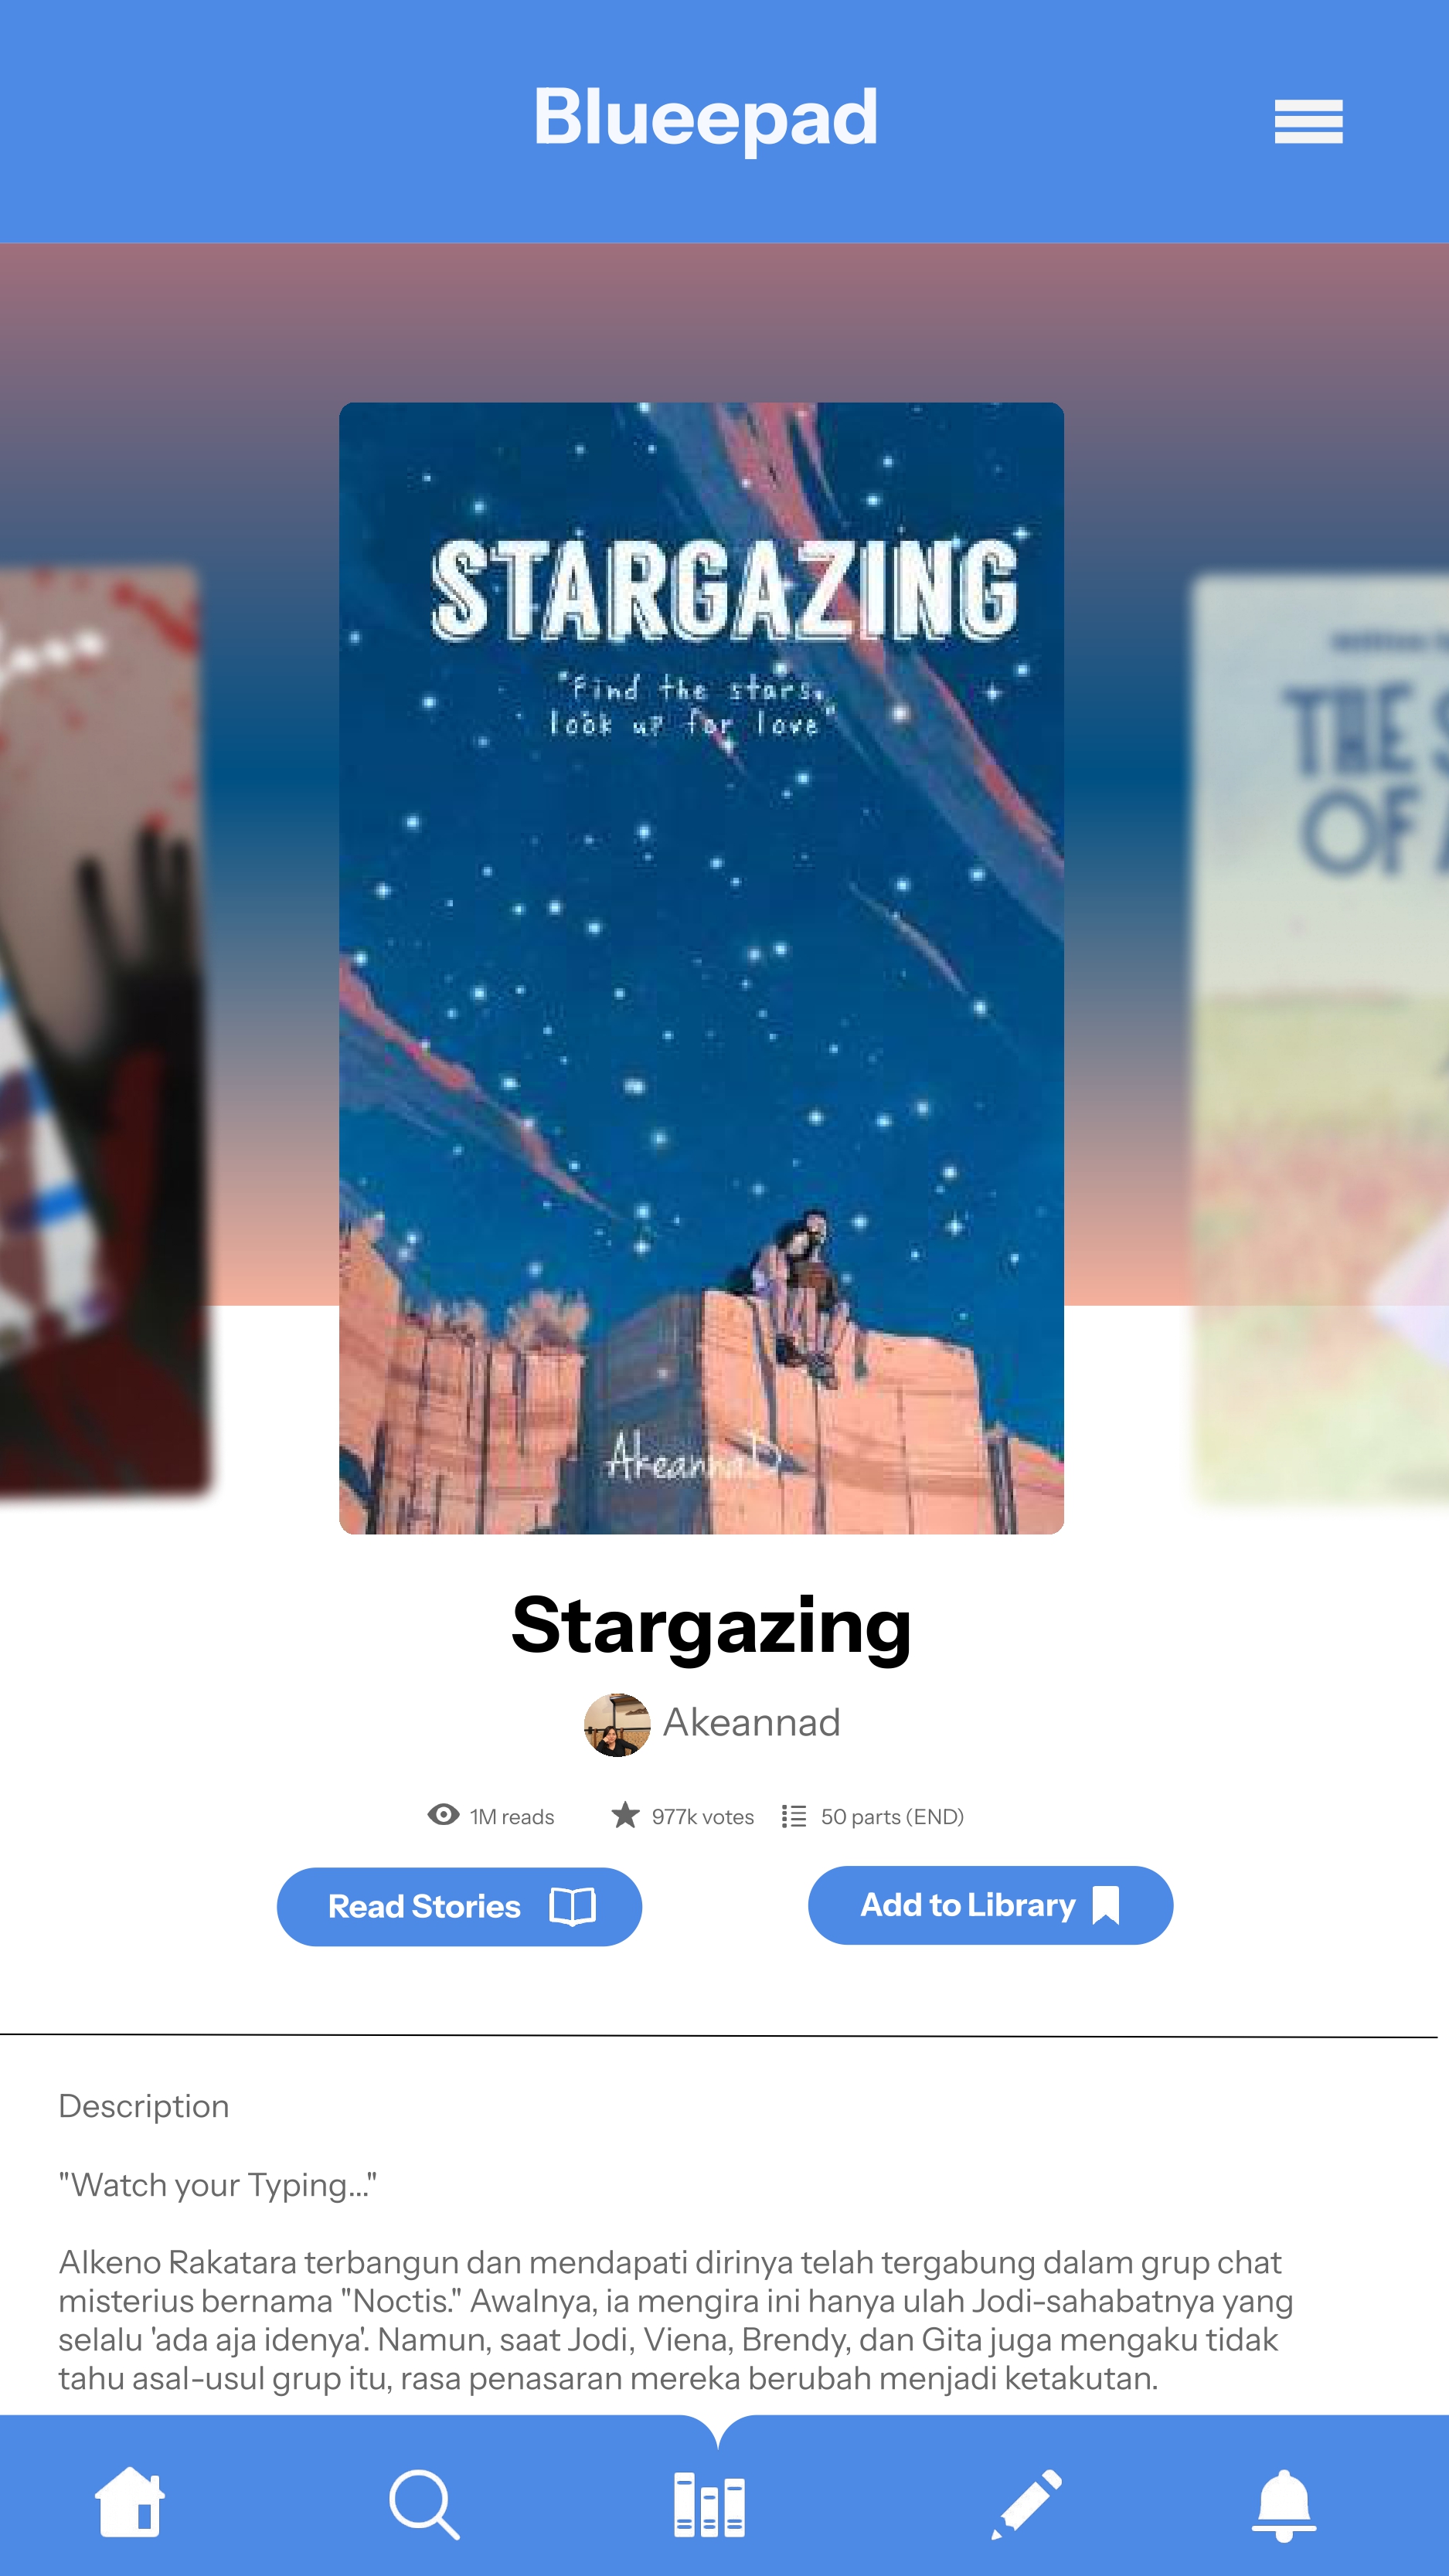Open the hamburger menu
The height and width of the screenshot is (2576, 1449).
tap(1308, 121)
